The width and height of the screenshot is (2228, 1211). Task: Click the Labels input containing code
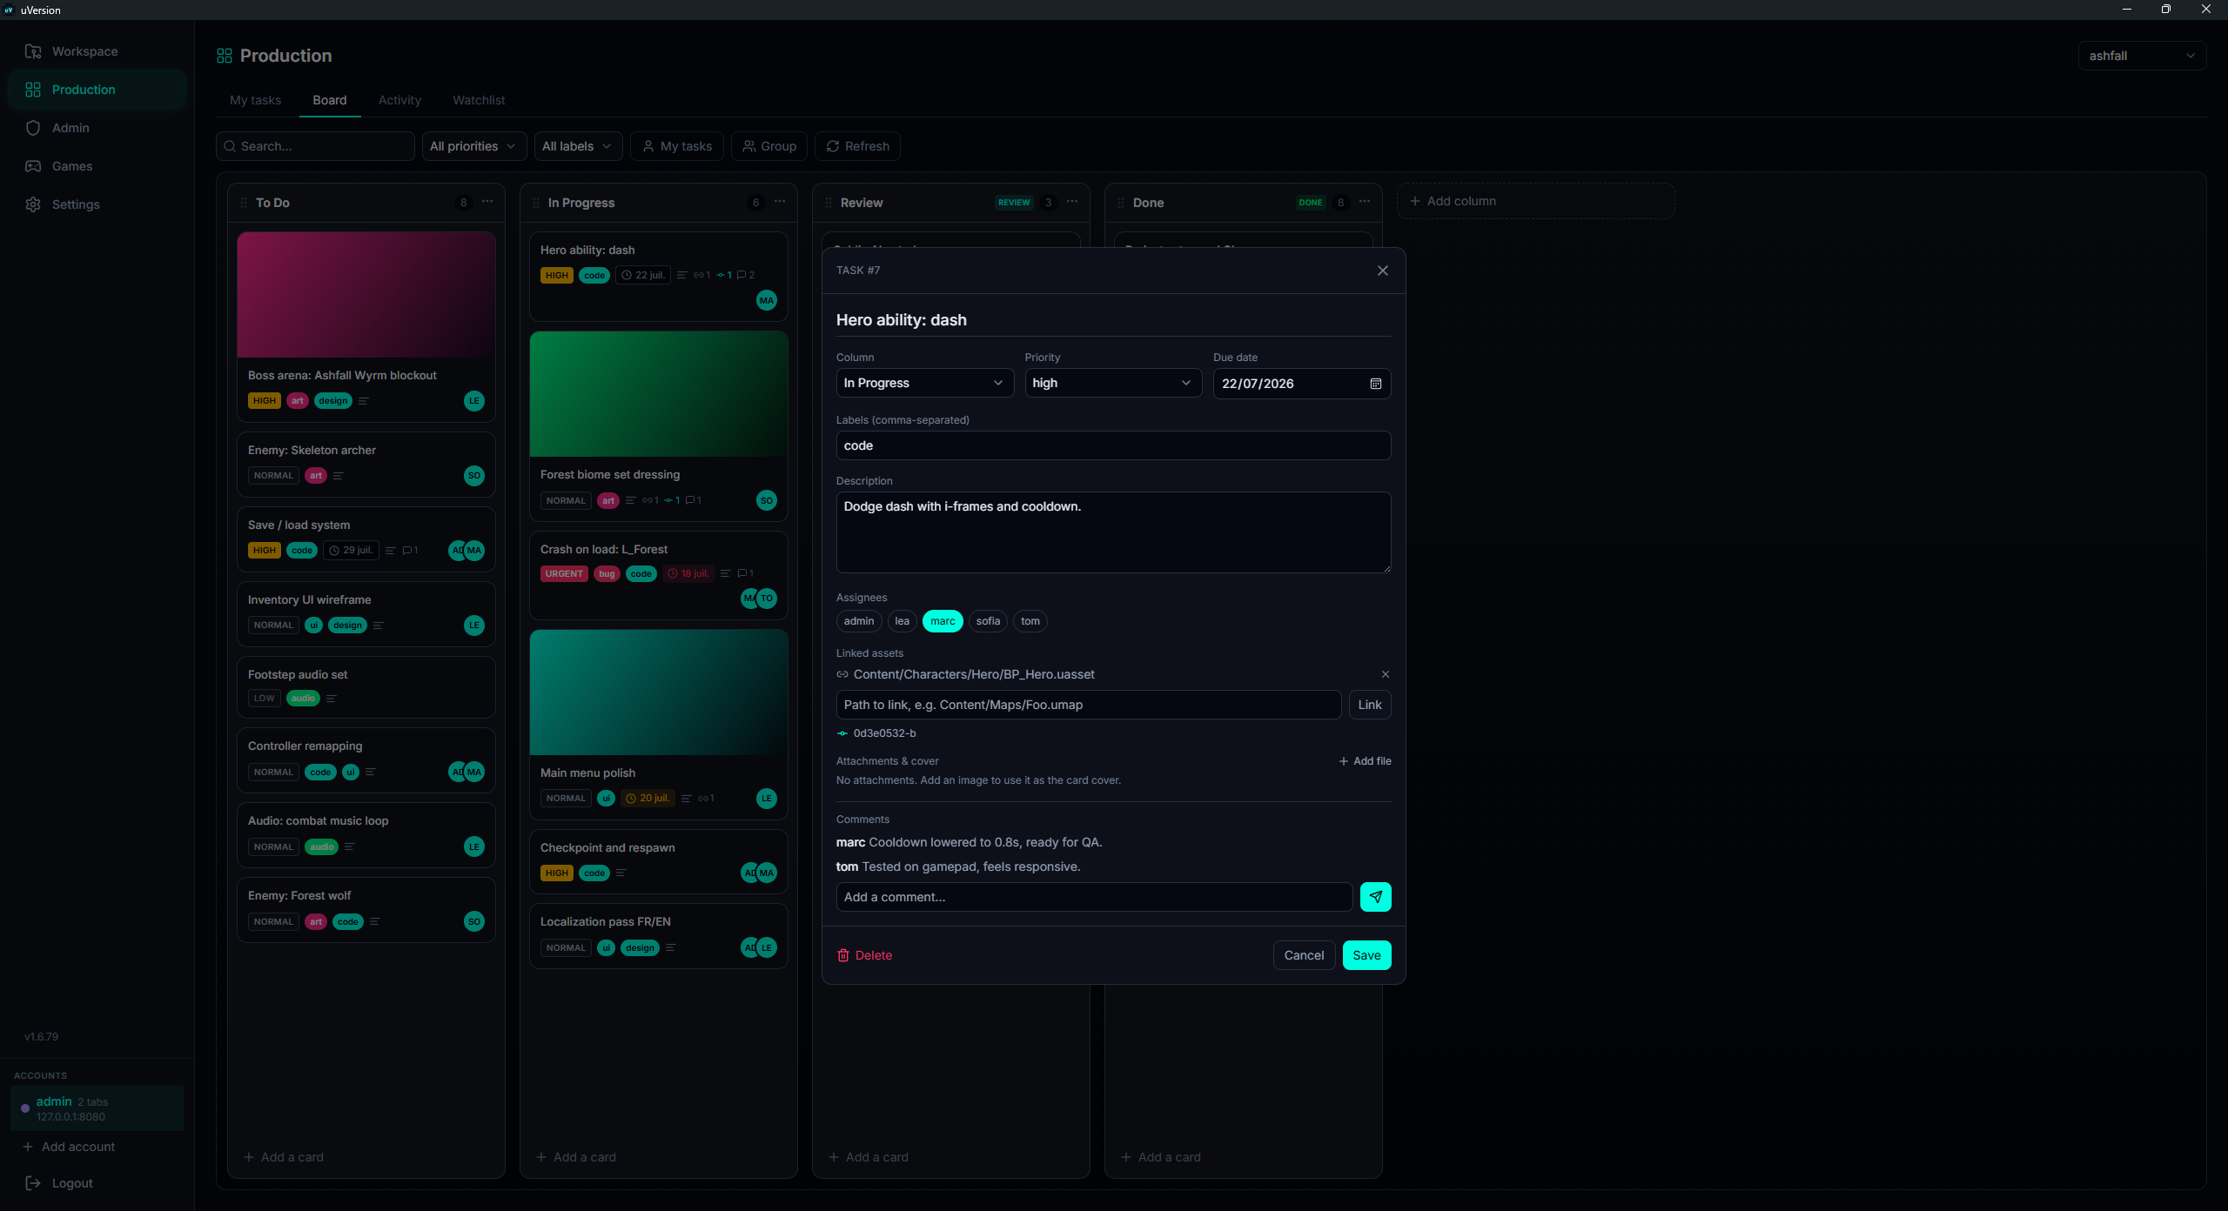[1113, 445]
